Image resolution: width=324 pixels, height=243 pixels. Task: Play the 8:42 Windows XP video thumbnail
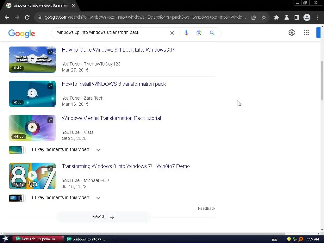coord(32,59)
